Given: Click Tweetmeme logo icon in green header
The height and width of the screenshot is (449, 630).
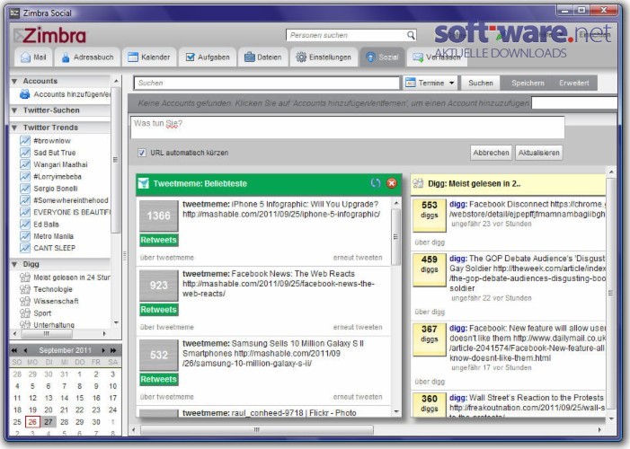Looking at the screenshot, I should coord(144,183).
